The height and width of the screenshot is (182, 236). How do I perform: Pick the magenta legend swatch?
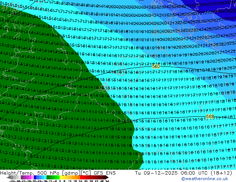pos(30,177)
